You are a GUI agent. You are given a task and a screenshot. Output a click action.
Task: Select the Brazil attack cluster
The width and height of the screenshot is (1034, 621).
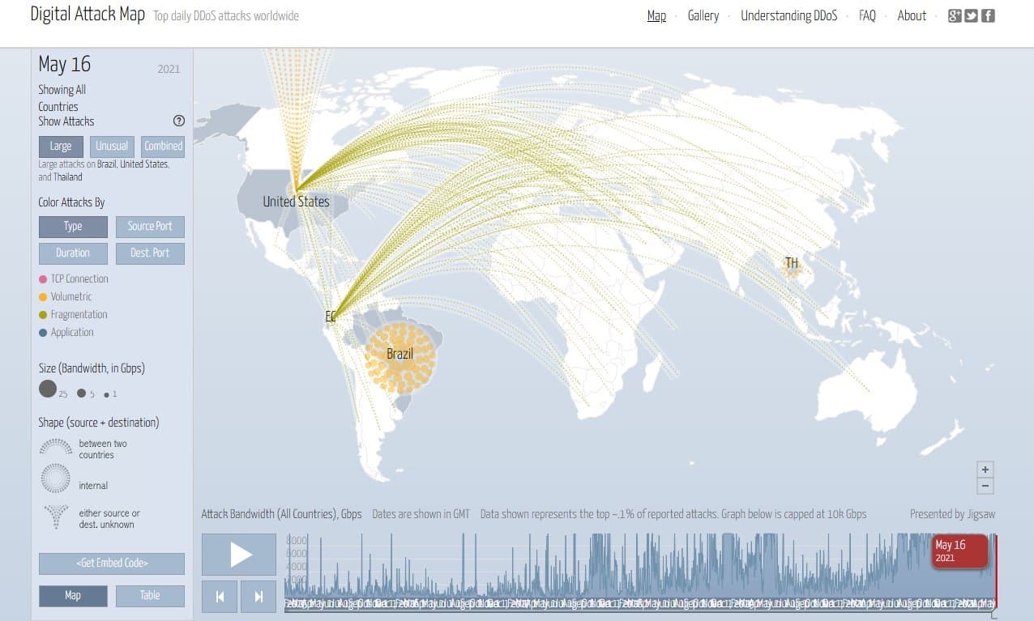coord(400,359)
